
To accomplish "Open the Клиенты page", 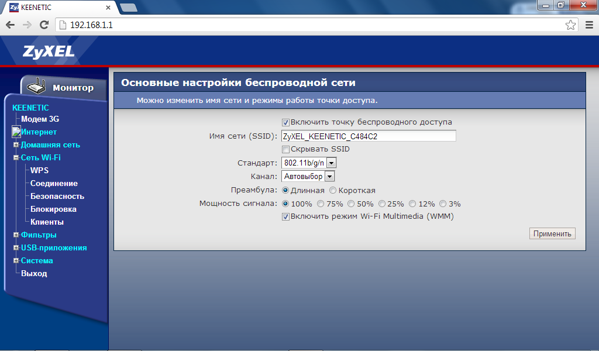I will click(47, 222).
